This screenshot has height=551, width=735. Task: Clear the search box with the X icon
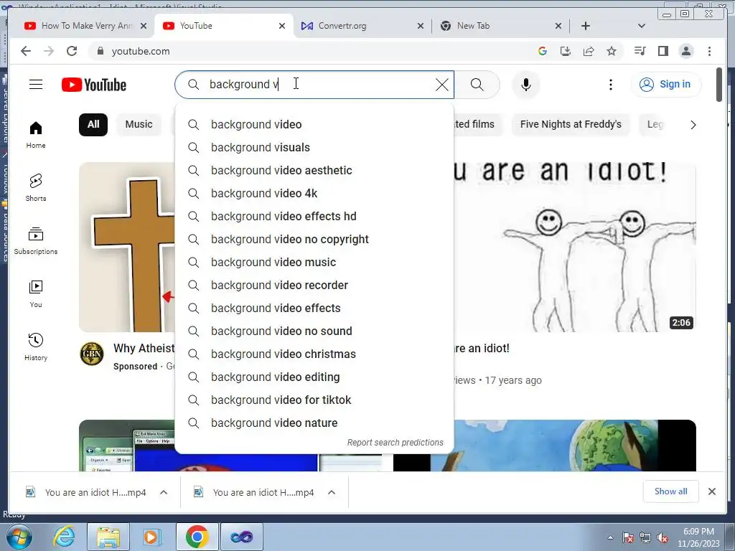click(x=441, y=85)
